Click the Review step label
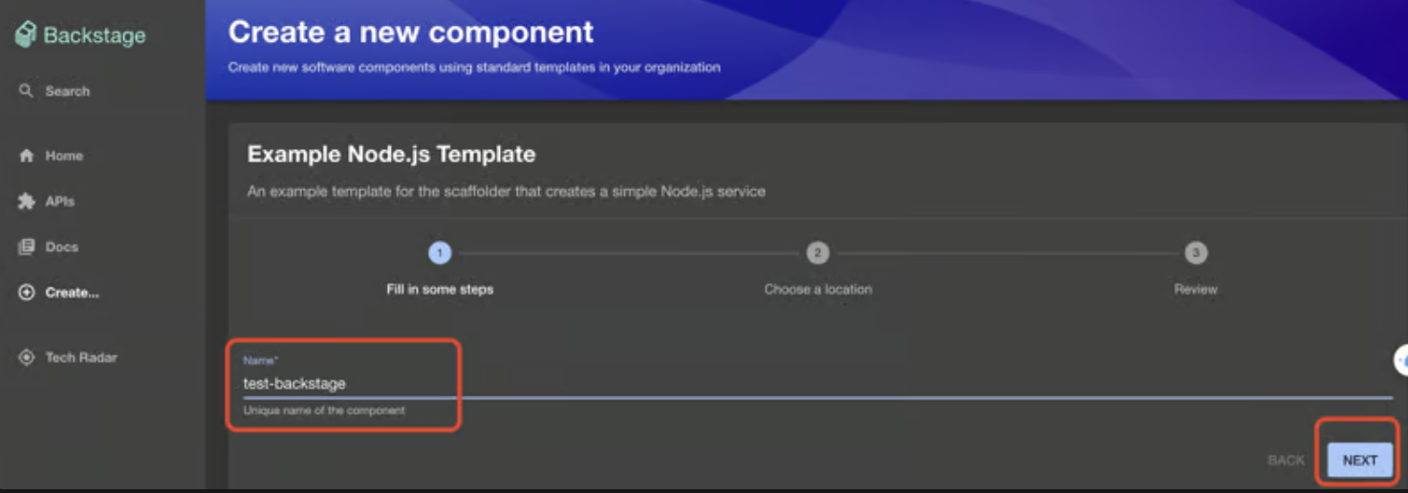The image size is (1408, 493). point(1196,289)
